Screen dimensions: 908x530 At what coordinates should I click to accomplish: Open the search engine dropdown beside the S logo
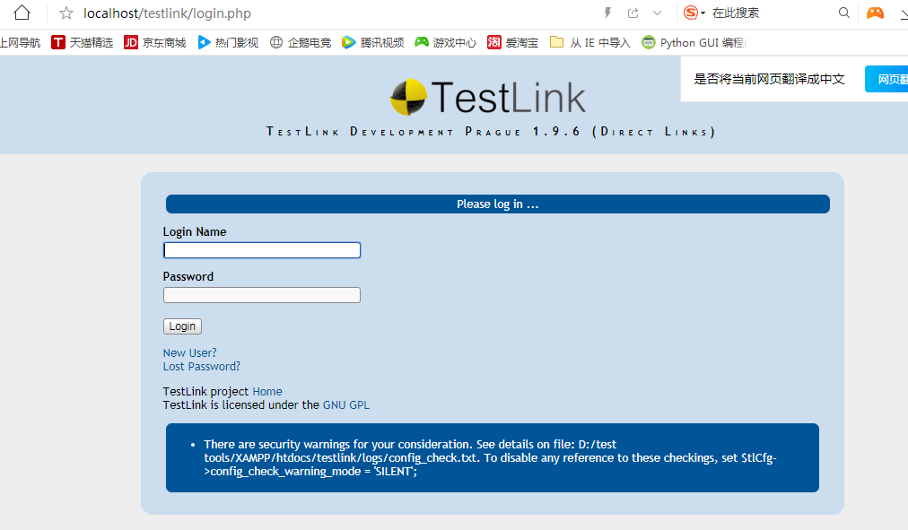[x=701, y=13]
